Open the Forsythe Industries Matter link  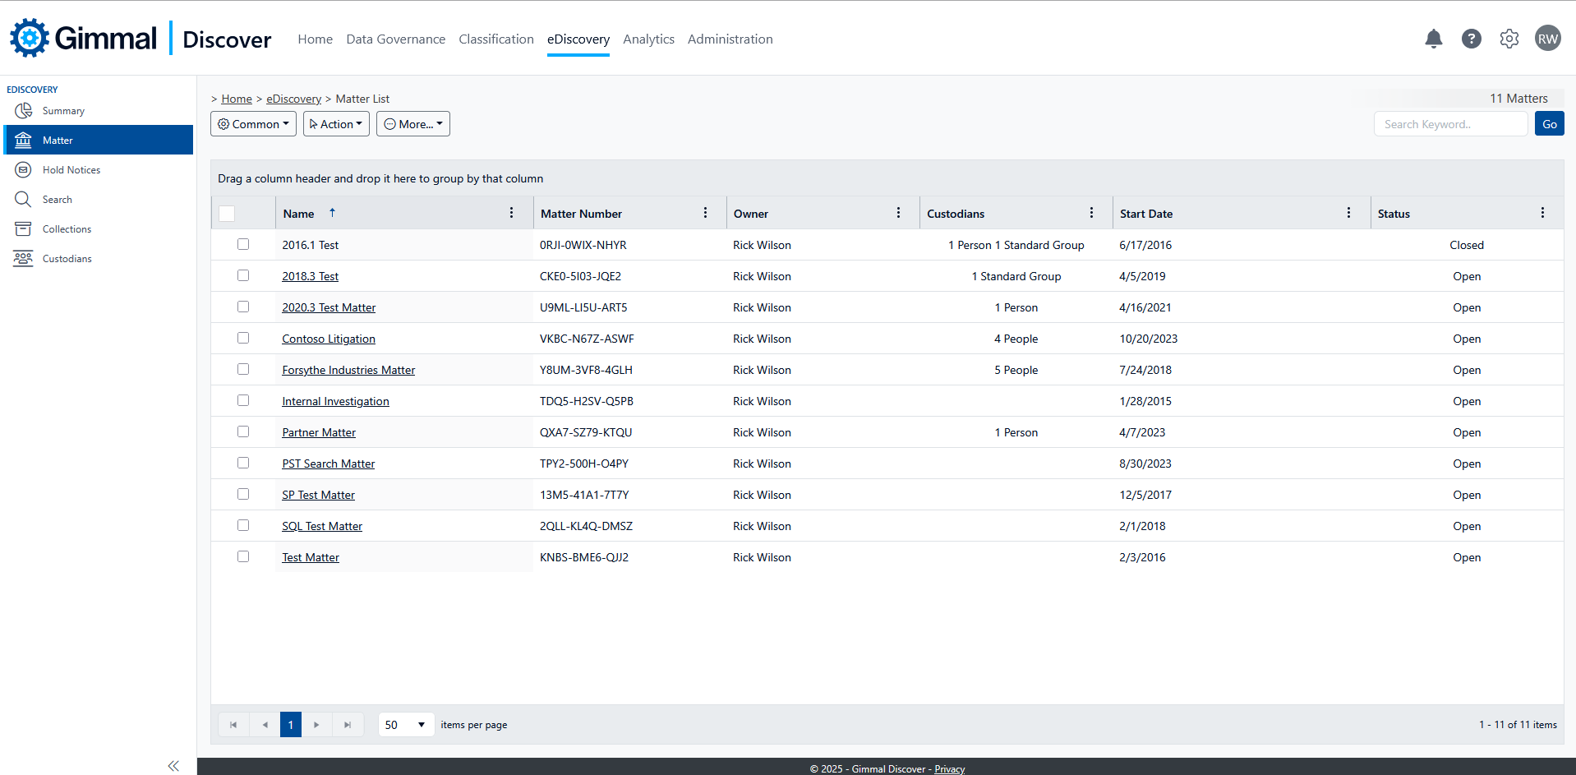[348, 370]
